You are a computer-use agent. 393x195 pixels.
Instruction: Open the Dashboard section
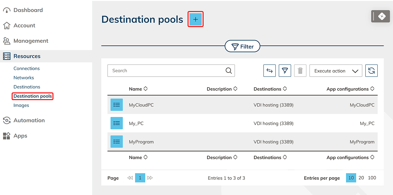tap(28, 10)
